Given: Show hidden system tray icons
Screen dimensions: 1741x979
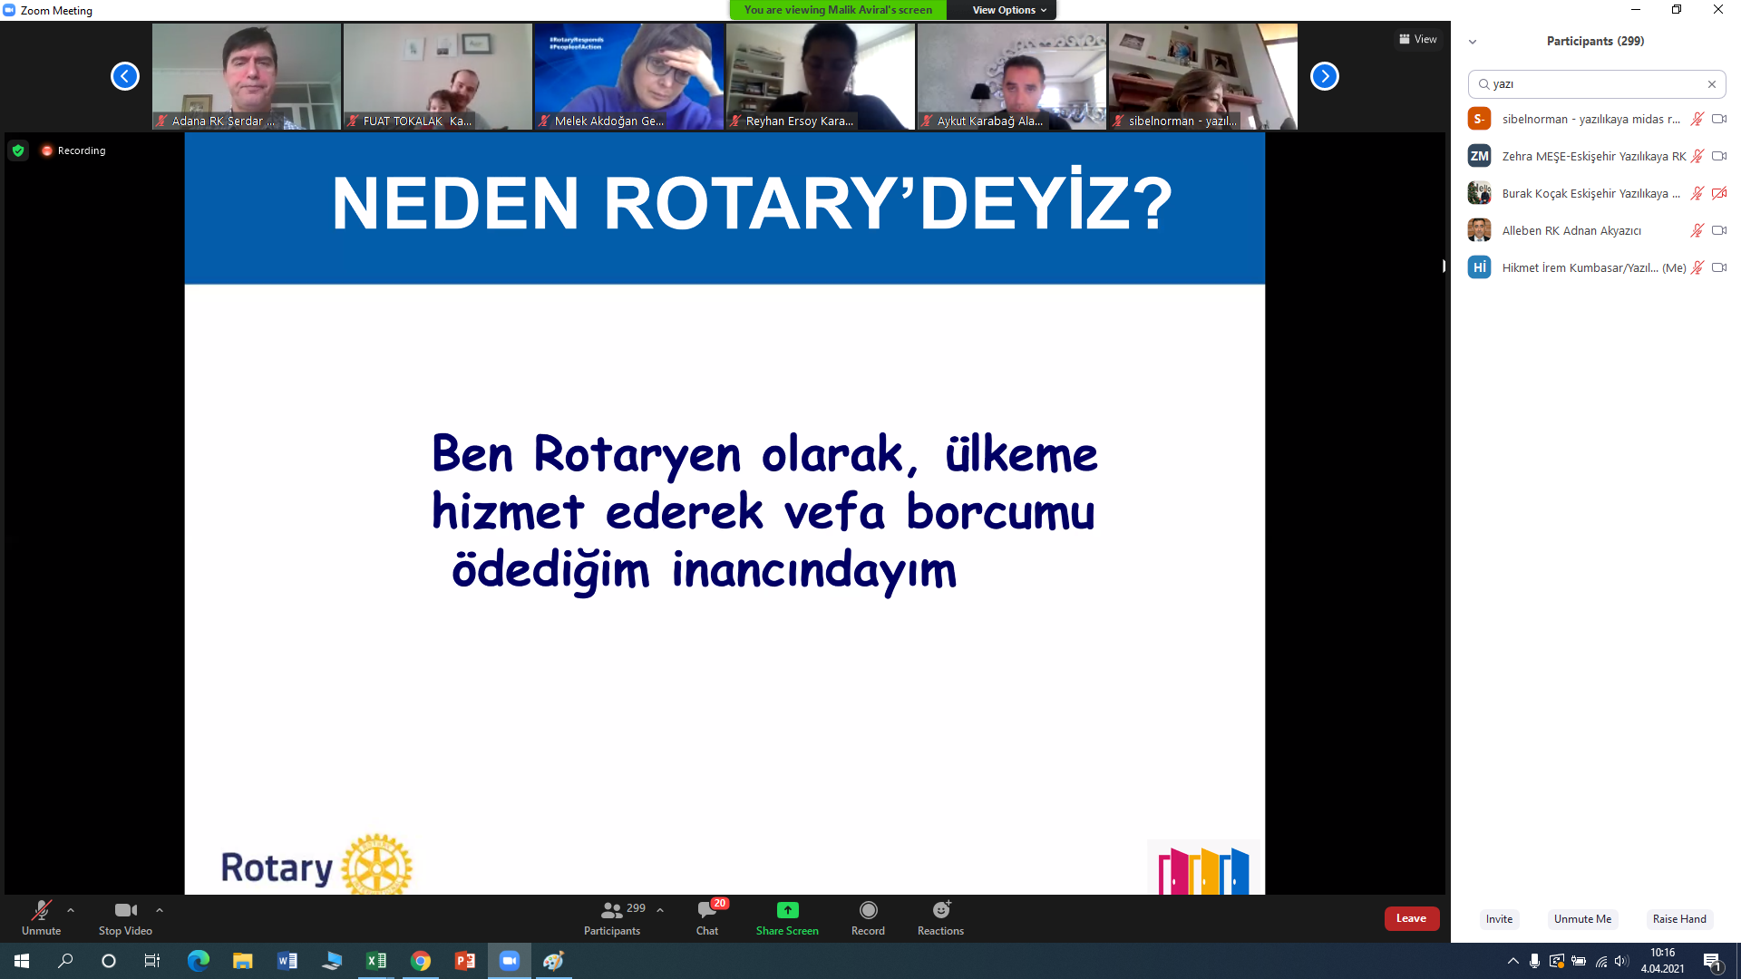Looking at the screenshot, I should pyautogui.click(x=1512, y=961).
